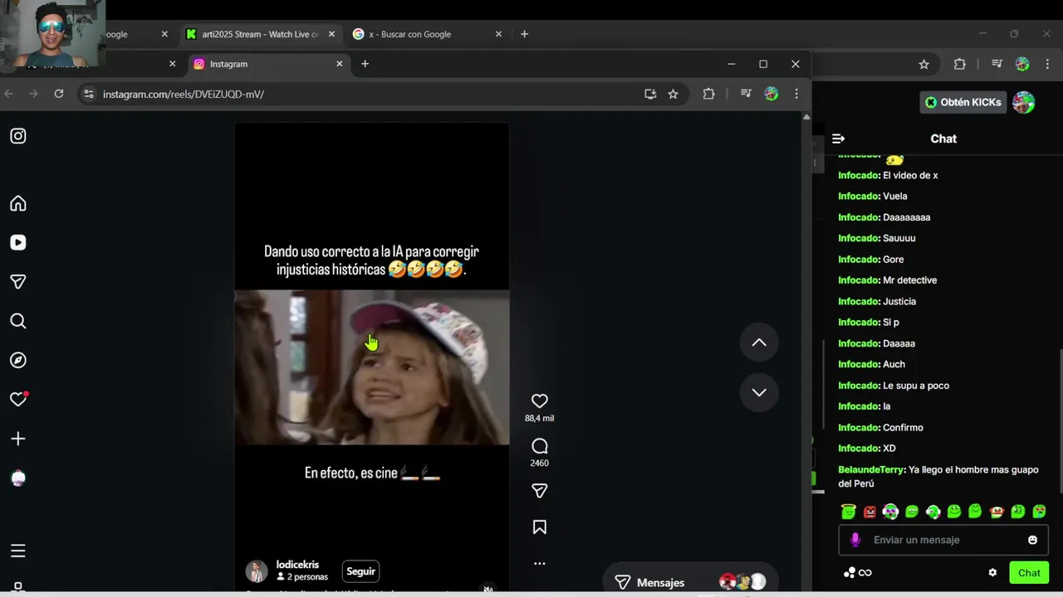Click the Kick chat vertical scrollbar
Viewport: 1063px width, 597px height.
click(x=1061, y=423)
